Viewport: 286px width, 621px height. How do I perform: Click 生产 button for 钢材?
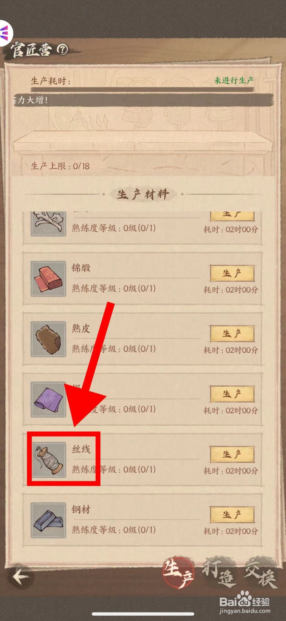232,515
